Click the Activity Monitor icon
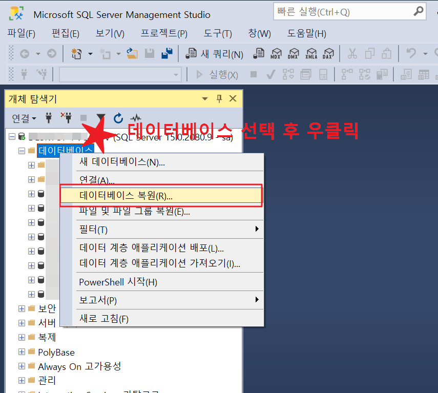Image resolution: width=438 pixels, height=393 pixels. pos(136,118)
